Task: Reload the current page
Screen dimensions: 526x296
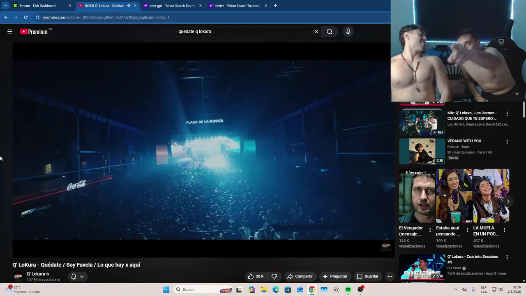Action: click(x=25, y=17)
